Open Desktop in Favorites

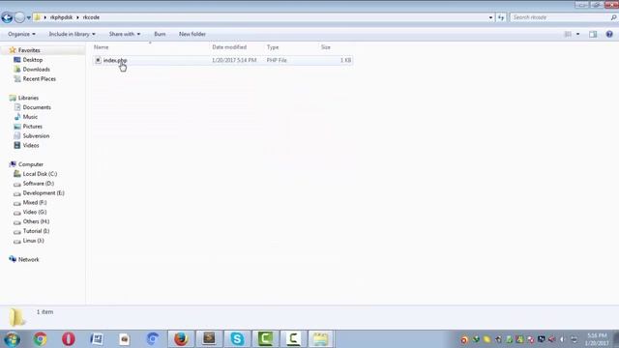(x=33, y=60)
